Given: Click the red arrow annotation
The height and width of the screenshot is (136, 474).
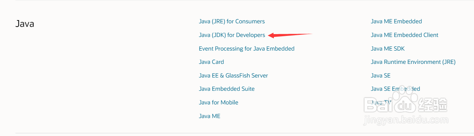Looking at the screenshot, I should [x=290, y=35].
